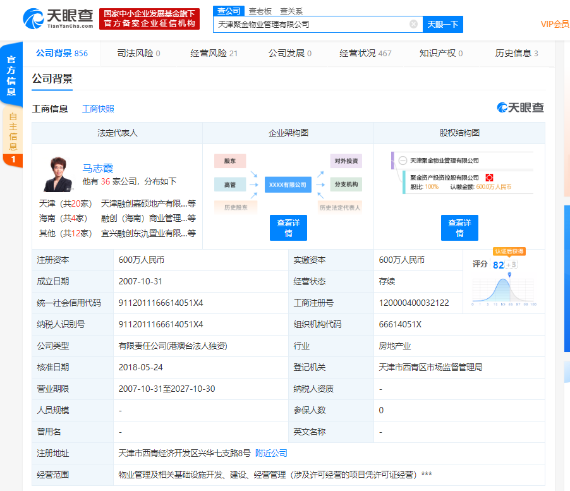Collapse the 天津聚金物业管理有限公司 equity tree node
570x491 pixels.
tap(403, 161)
